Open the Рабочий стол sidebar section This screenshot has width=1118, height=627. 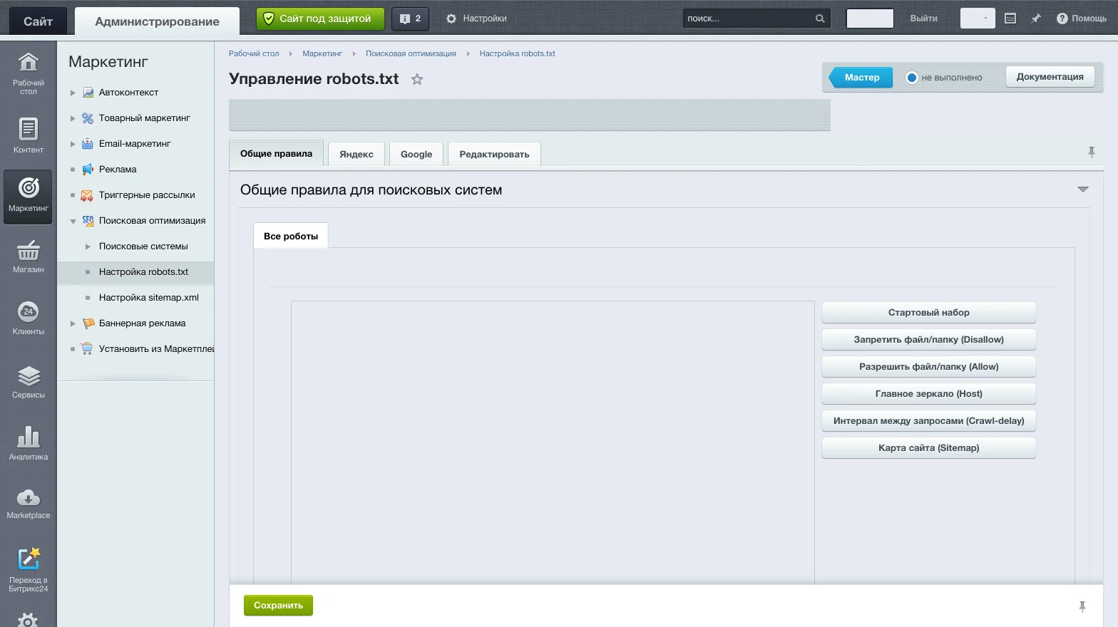point(28,73)
